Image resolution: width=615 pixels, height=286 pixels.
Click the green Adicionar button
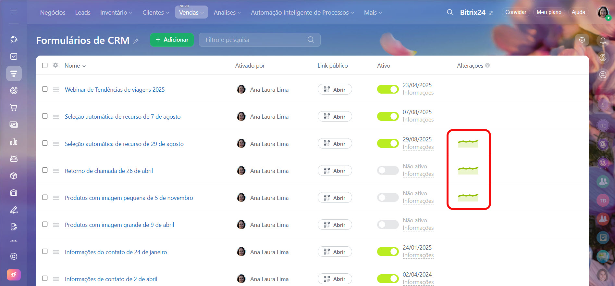(x=172, y=40)
